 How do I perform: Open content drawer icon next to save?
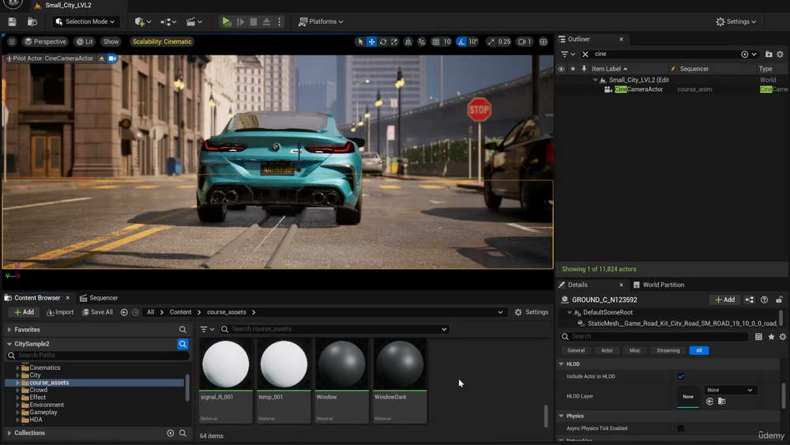point(32,21)
